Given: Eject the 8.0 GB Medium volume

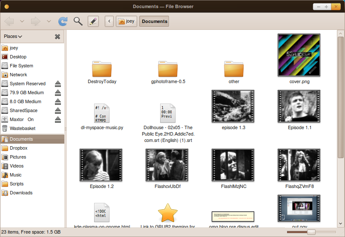Looking at the screenshot, I should (58, 102).
